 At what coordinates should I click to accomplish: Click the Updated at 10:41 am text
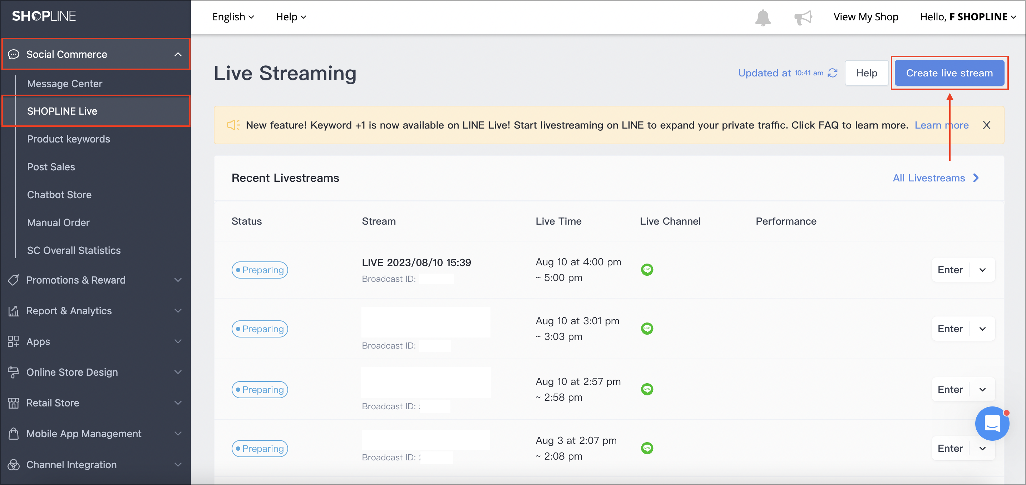tap(780, 73)
